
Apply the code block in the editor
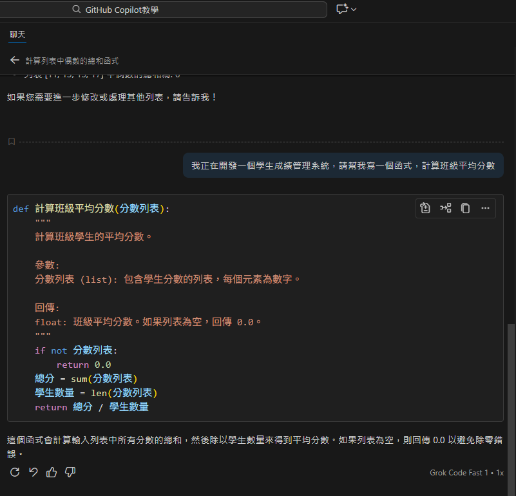point(425,207)
